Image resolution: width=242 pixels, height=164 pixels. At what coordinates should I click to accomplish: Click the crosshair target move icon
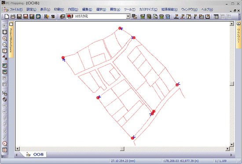pos(5,99)
